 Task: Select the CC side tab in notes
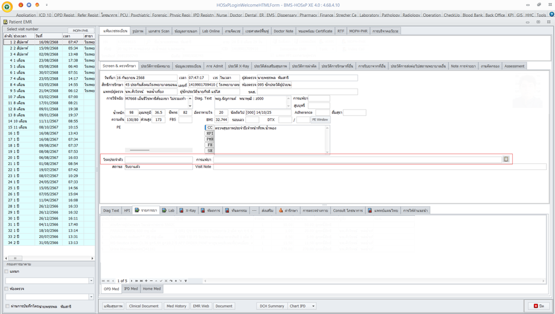[209, 127]
